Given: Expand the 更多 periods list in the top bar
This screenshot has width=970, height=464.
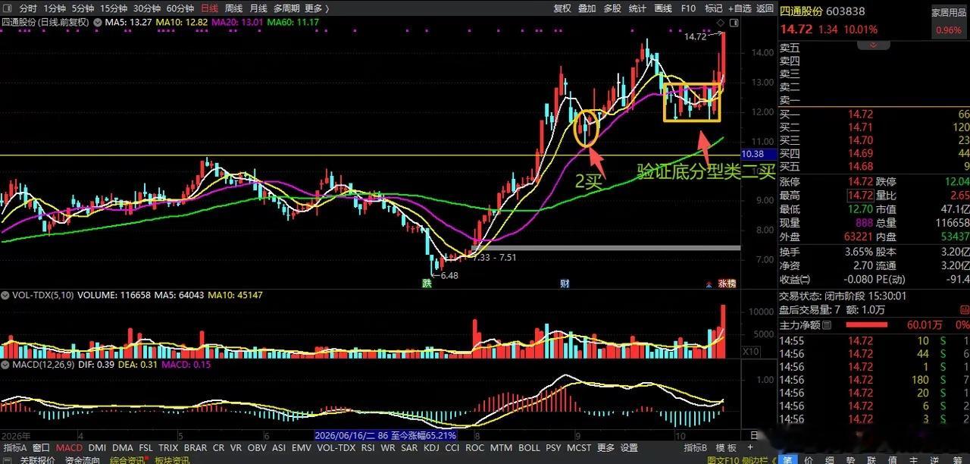Looking at the screenshot, I should click(x=315, y=8).
